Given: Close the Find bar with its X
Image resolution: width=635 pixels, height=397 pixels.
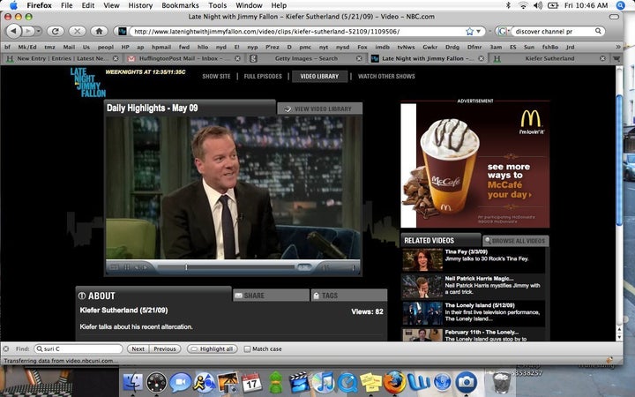Looking at the screenshot, I should click(6, 348).
